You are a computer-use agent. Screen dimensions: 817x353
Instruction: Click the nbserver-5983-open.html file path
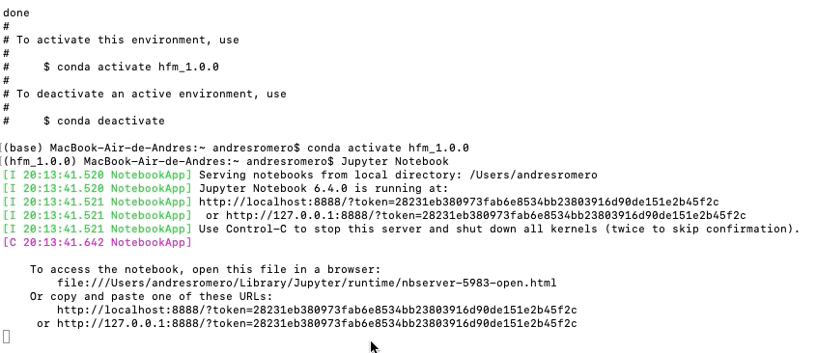coord(307,283)
